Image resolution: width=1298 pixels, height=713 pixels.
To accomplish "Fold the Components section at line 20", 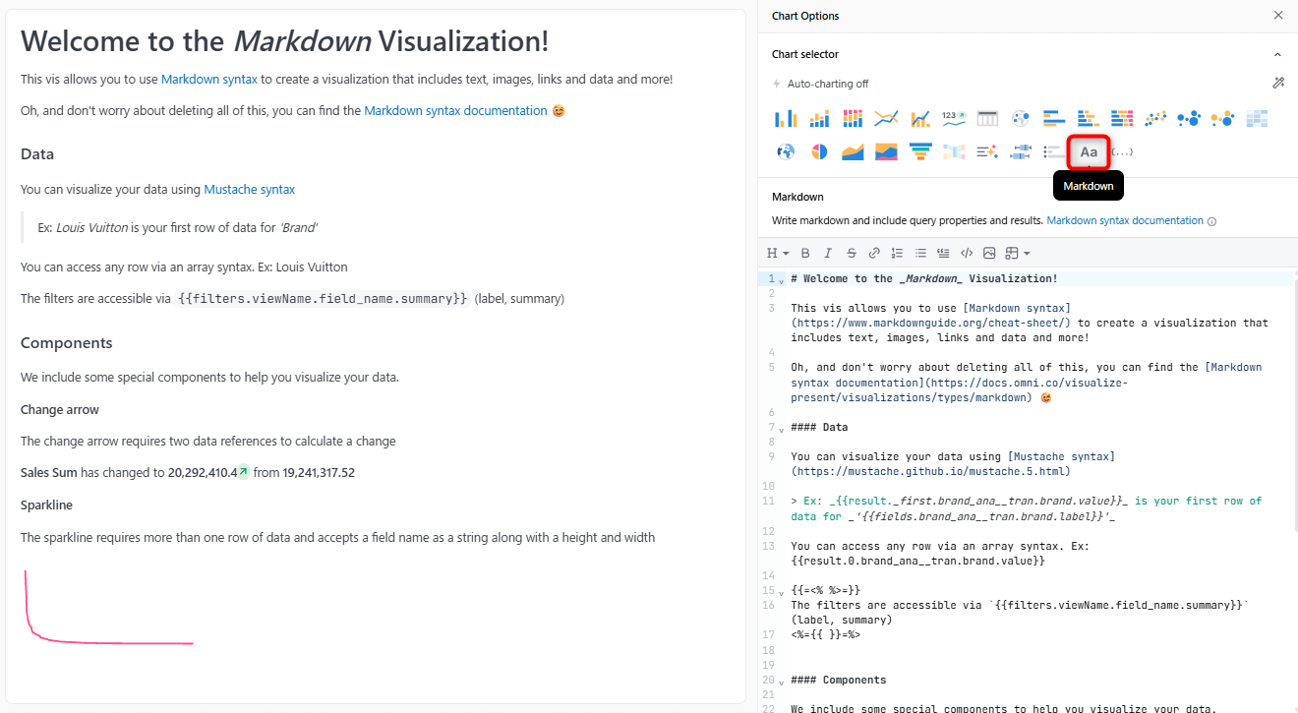I will click(x=782, y=682).
